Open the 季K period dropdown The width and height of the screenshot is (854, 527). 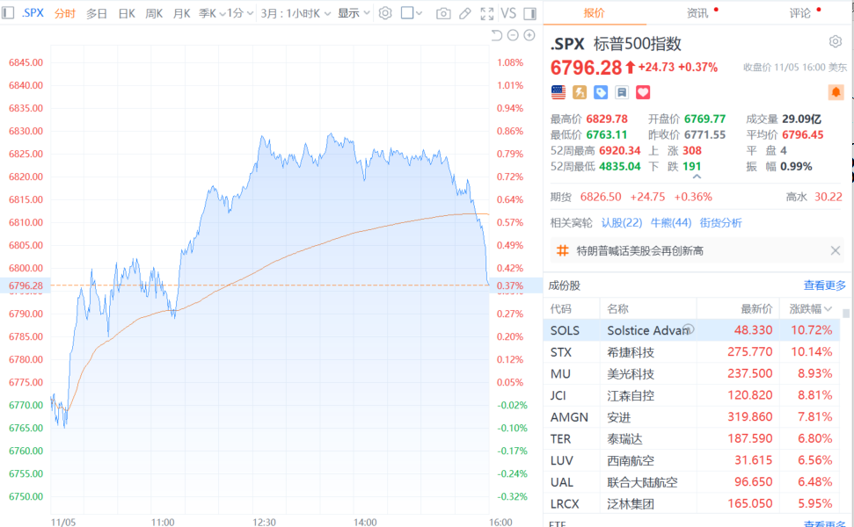click(208, 13)
